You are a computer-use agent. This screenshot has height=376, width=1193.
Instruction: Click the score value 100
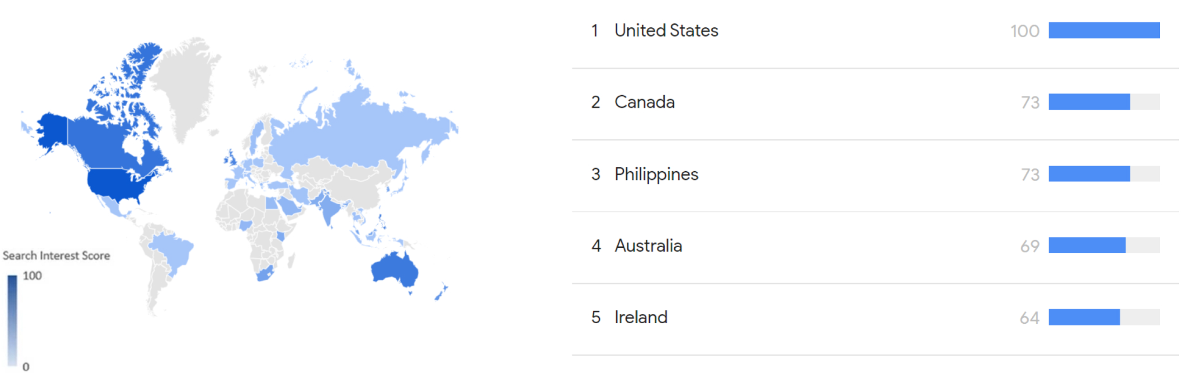point(1024,31)
